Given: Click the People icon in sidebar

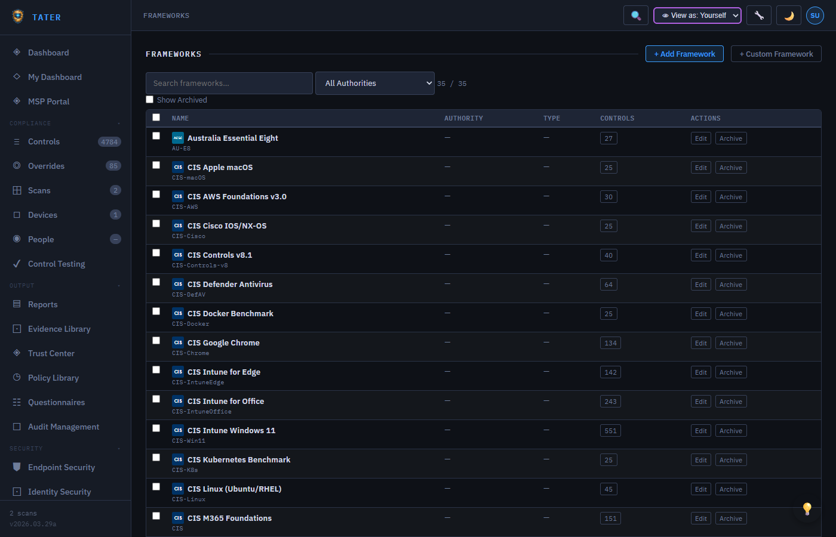Looking at the screenshot, I should (17, 239).
